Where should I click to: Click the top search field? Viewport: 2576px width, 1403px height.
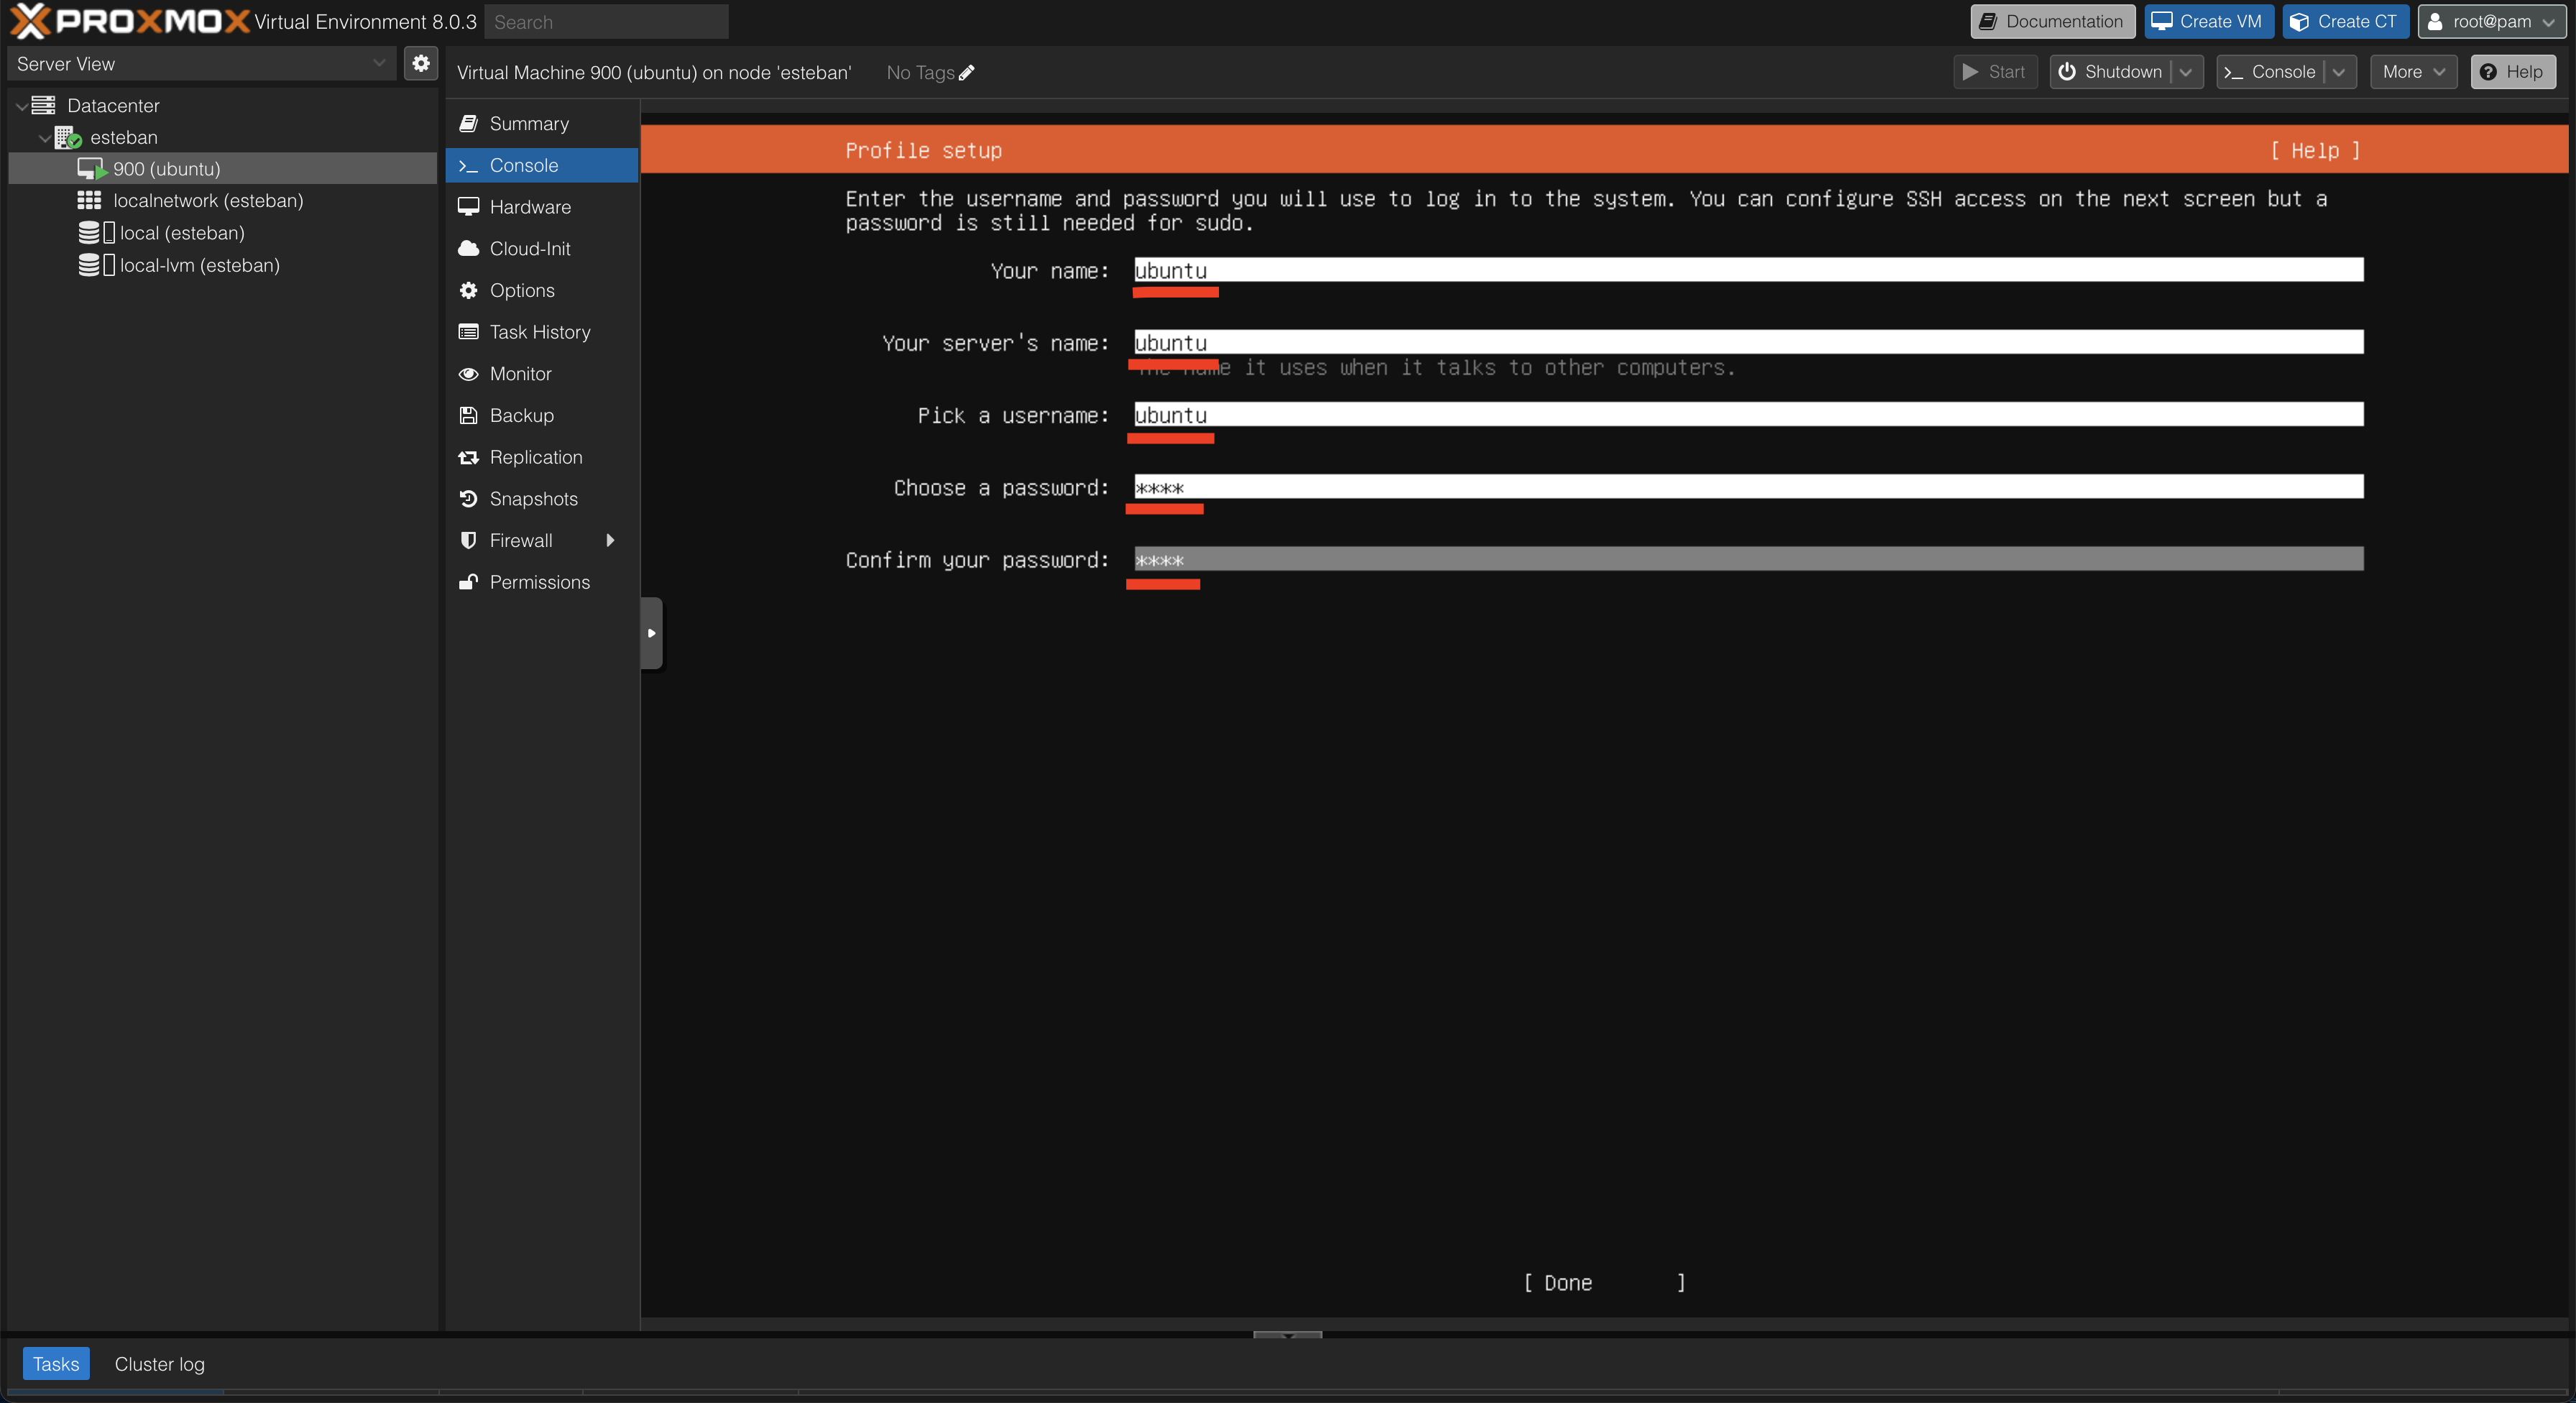click(x=606, y=21)
